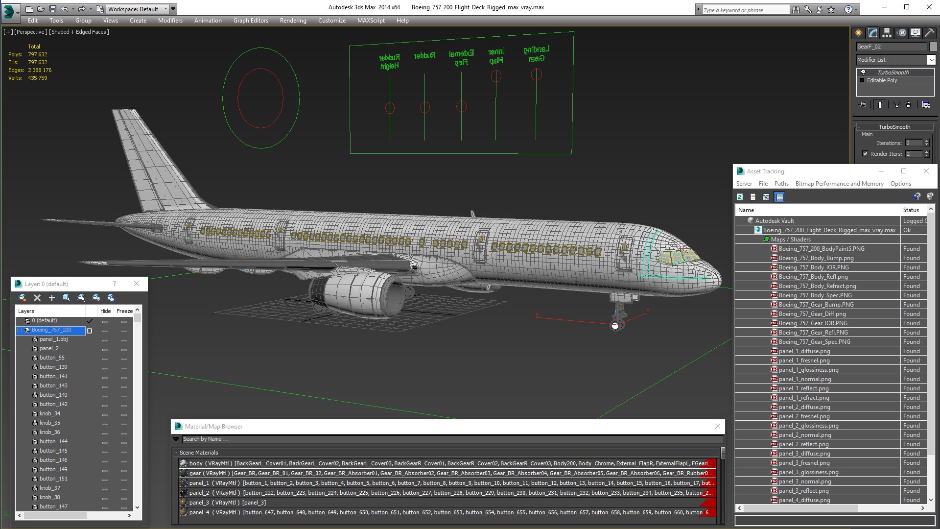Open Paths menu in Asset Tracking
Screen dimensions: 940x529
coord(781,184)
